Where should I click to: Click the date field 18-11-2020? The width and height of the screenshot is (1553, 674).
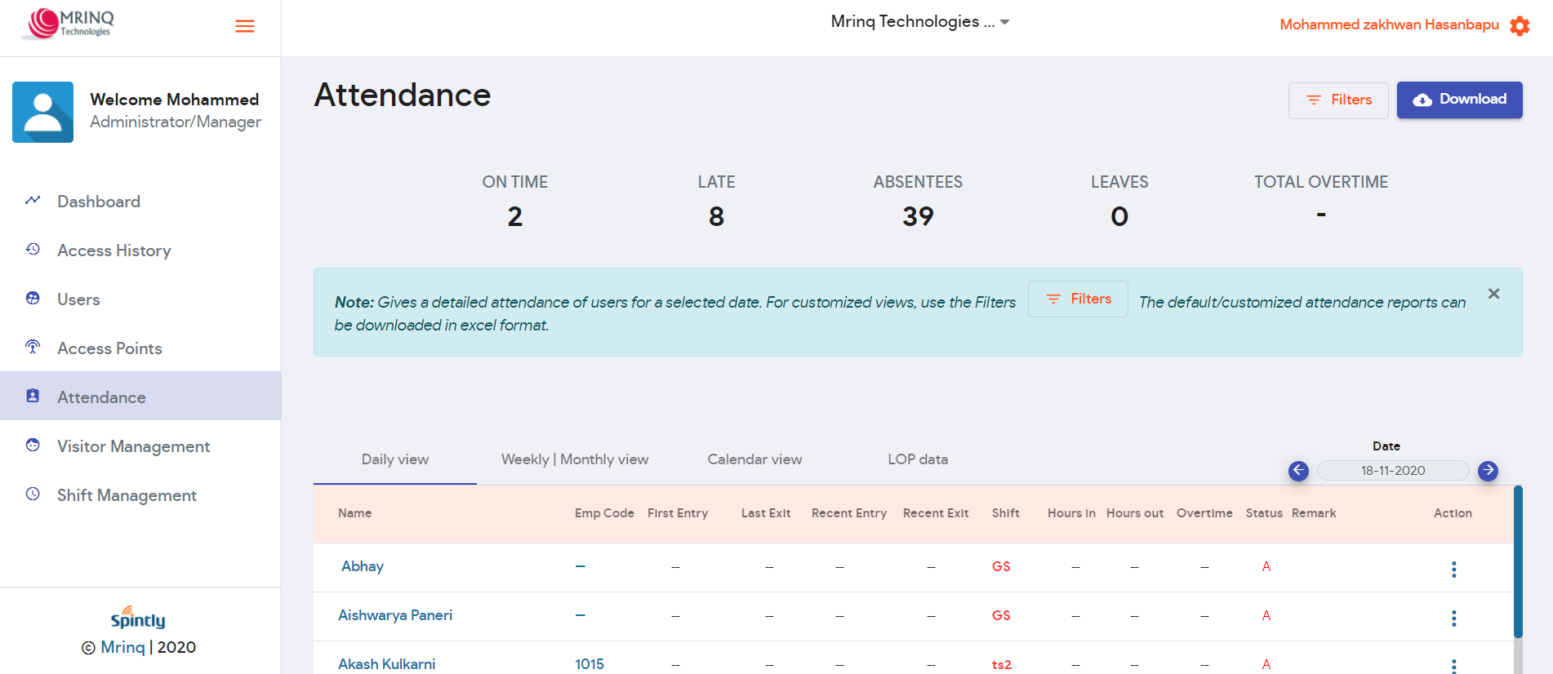click(x=1392, y=471)
